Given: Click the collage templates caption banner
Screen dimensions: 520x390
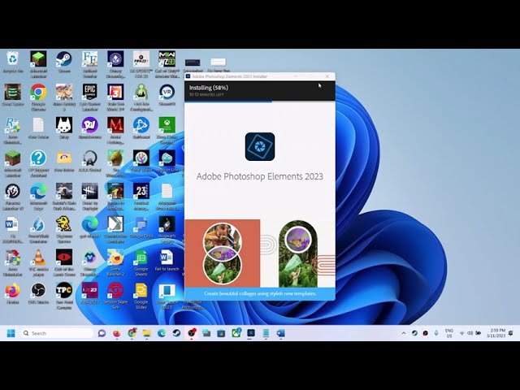Looking at the screenshot, I should (260, 293).
